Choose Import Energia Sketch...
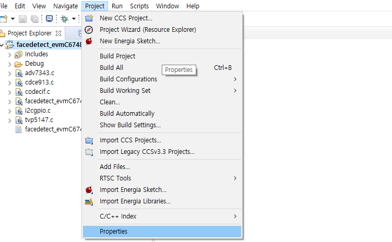392x242 pixels. [x=162, y=190]
